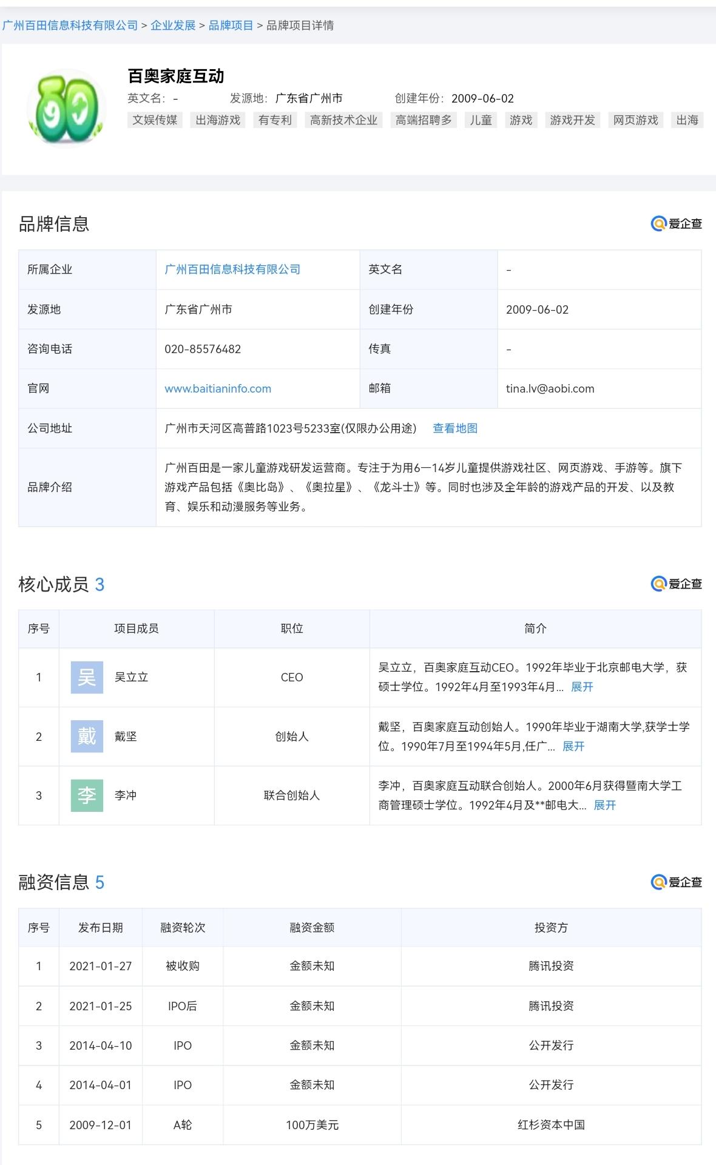Click 红杉资本中国 investor
The height and width of the screenshot is (1165, 716).
coord(551,1125)
